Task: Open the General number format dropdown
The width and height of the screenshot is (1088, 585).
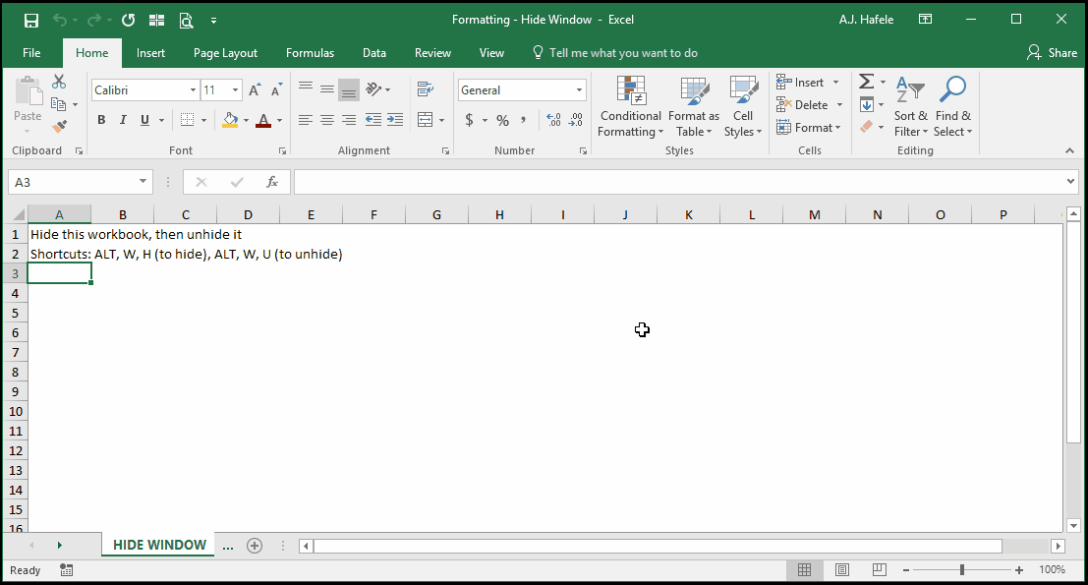Action: coord(579,90)
